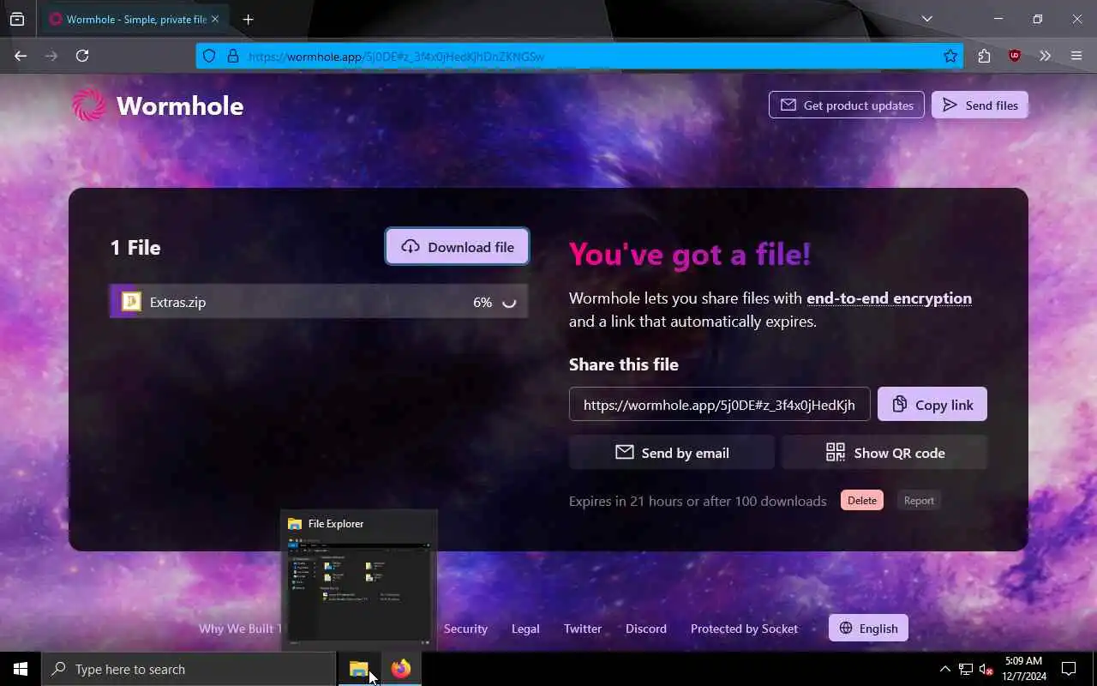Open the Twitter footer link

tap(583, 629)
